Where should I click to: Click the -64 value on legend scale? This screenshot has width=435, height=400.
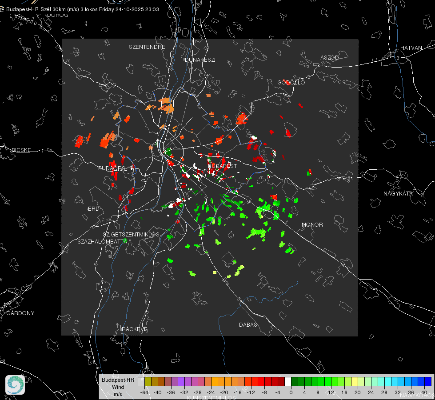[144, 392]
